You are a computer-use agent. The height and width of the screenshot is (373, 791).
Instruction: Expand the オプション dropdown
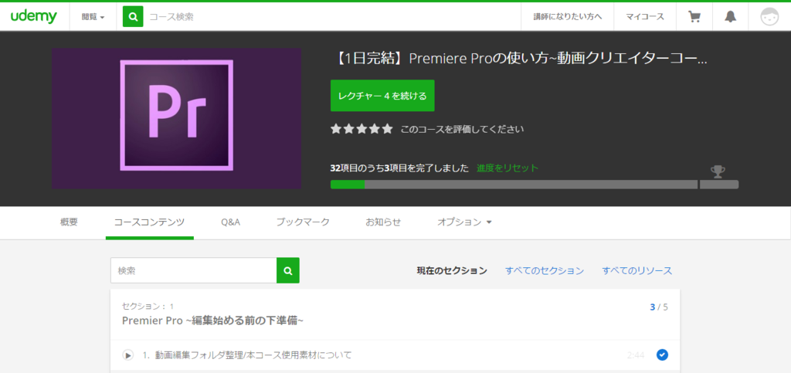(464, 222)
